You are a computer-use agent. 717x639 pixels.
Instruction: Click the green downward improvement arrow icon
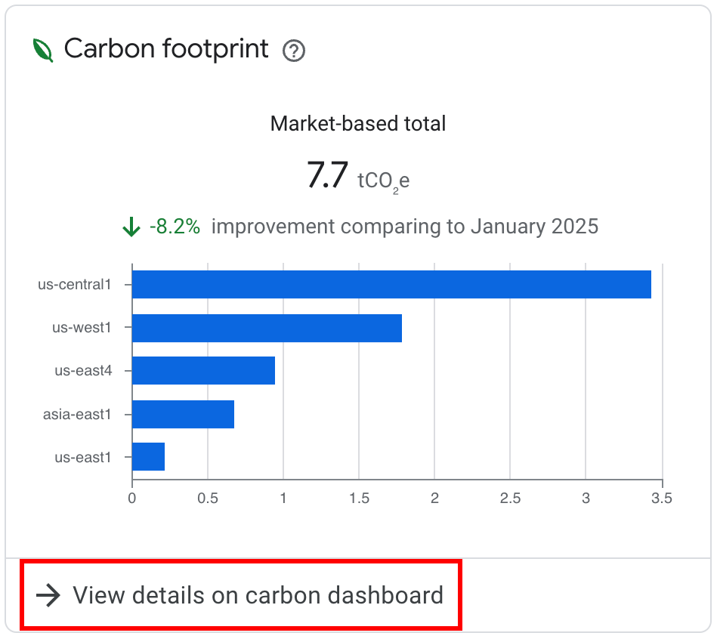(x=131, y=226)
